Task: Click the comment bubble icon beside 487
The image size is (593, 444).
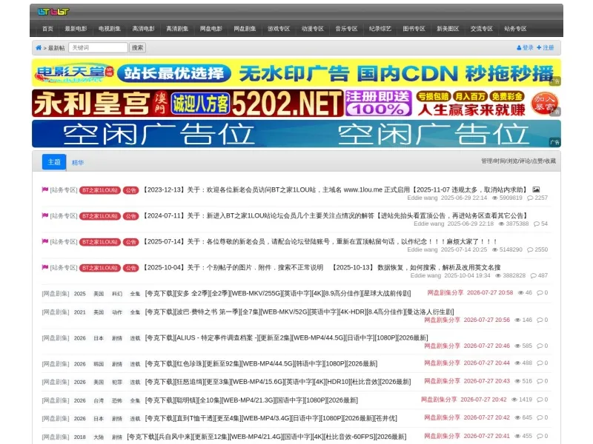Action: coord(534,275)
